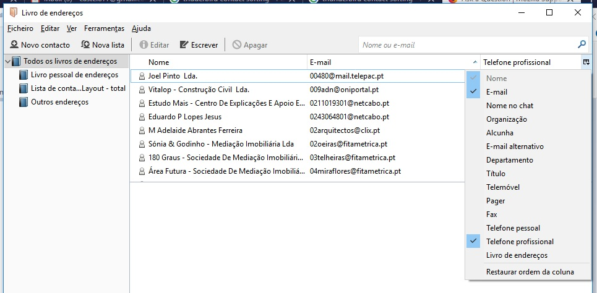Enable the Organização column
The width and height of the screenshot is (597, 293).
[x=506, y=119]
